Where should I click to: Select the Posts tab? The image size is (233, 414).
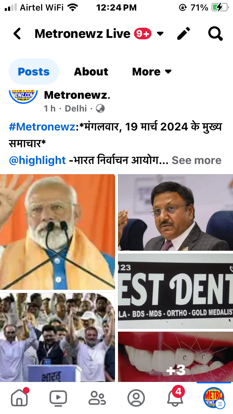pyautogui.click(x=34, y=71)
